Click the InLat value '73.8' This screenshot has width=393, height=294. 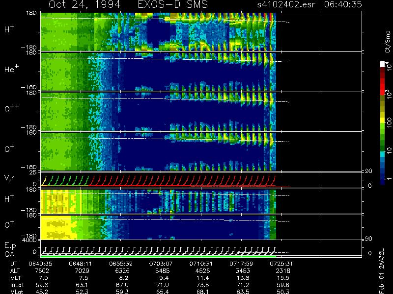[x=203, y=285]
